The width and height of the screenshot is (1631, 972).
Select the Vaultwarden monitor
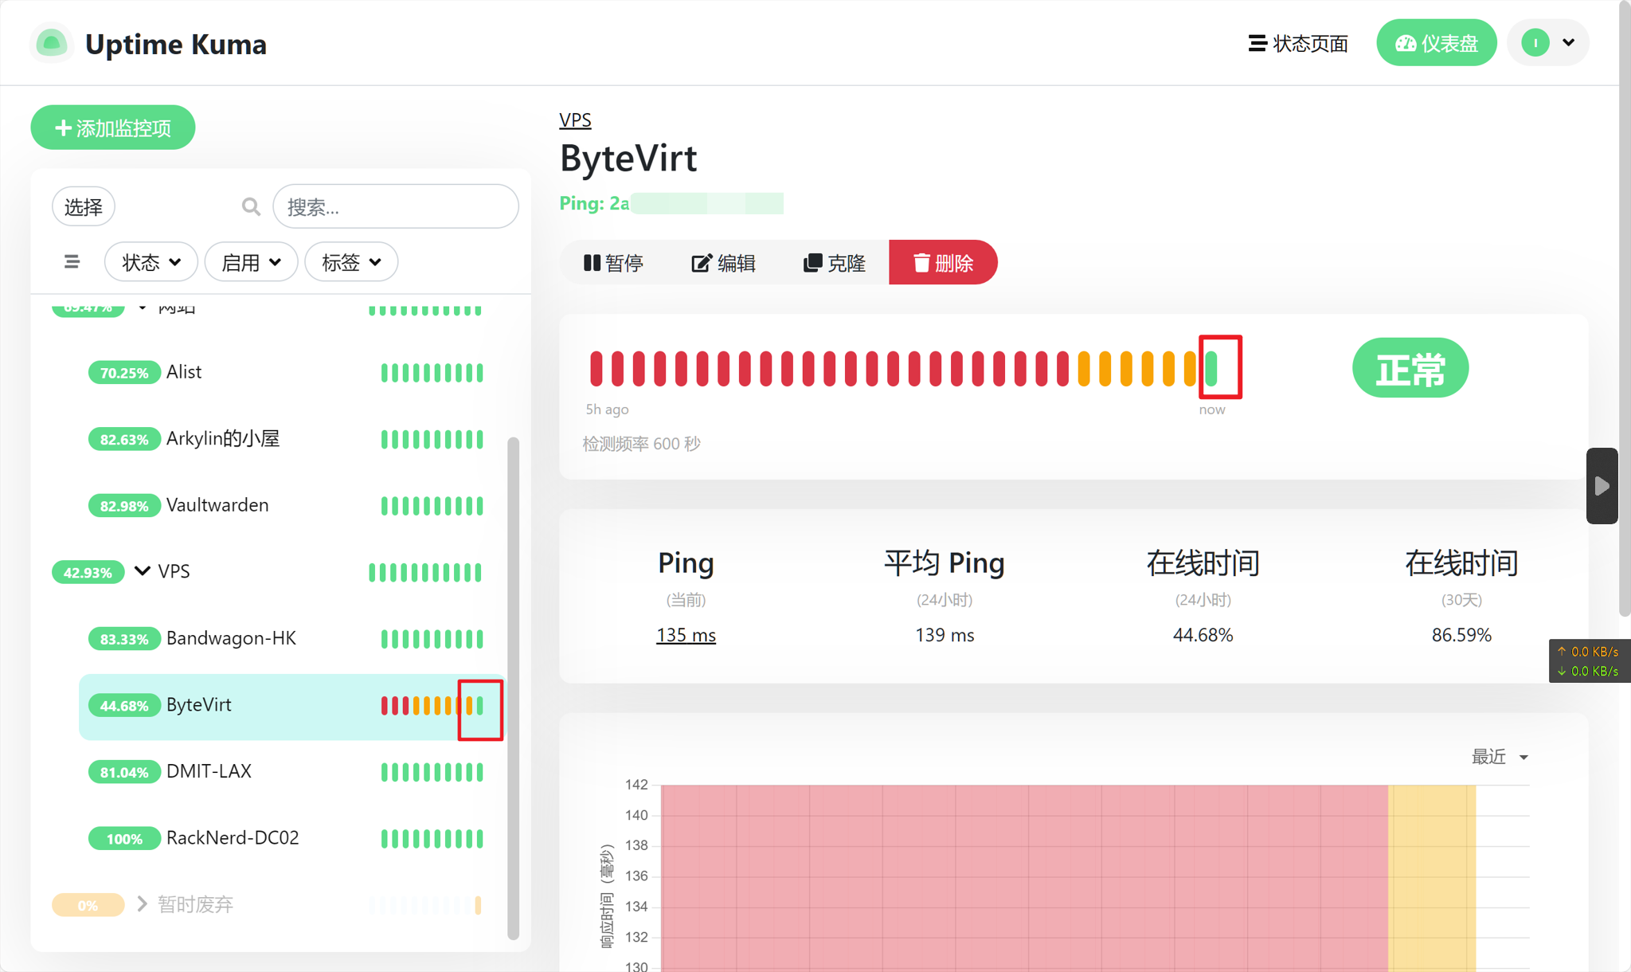[292, 505]
